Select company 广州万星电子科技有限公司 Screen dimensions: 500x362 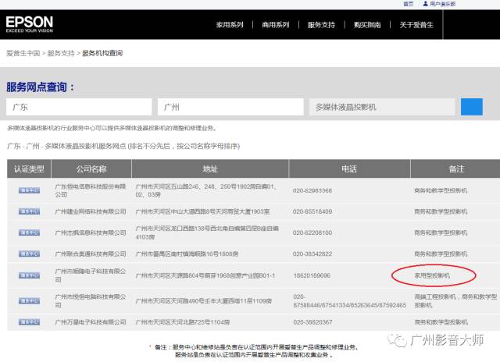click(x=91, y=322)
